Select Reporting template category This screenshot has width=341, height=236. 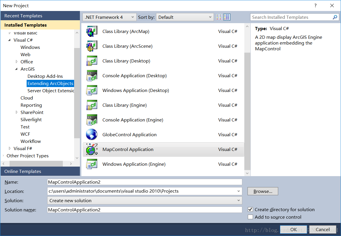coord(31,105)
